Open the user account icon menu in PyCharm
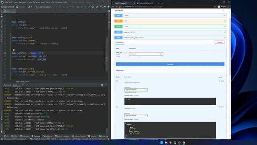Screen dimensions: 257x145 point(30,7)
